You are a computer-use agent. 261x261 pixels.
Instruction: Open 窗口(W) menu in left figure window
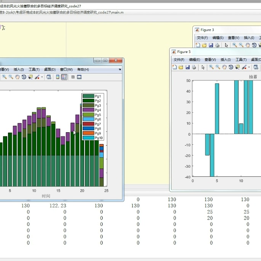pos(66,69)
